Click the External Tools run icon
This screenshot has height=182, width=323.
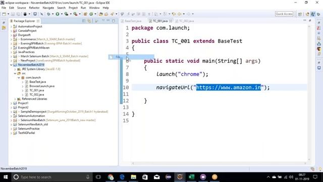click(75, 14)
